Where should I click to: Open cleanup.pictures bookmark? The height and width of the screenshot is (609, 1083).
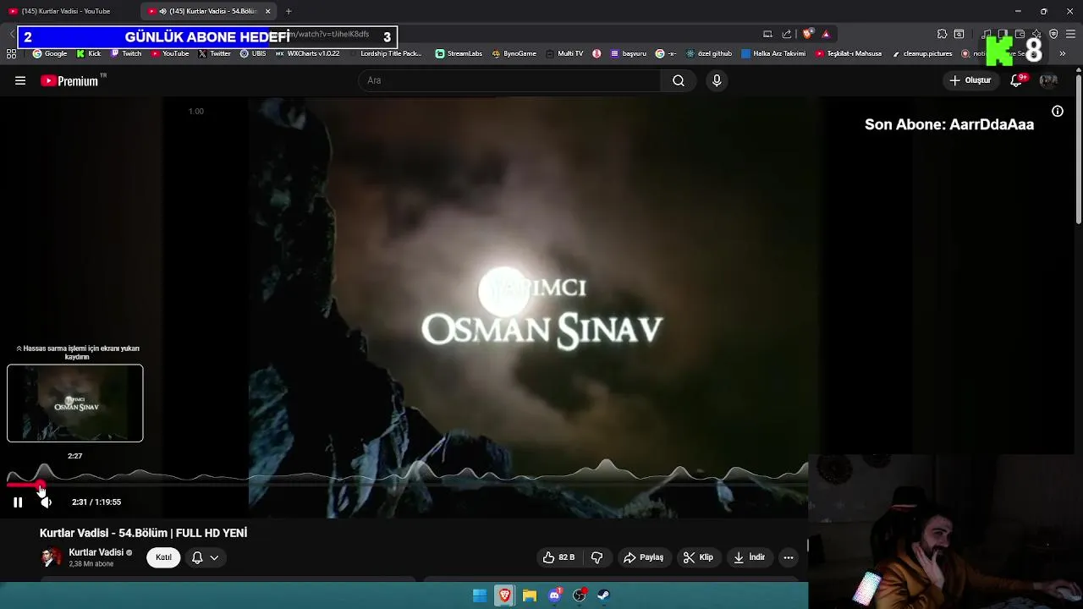tap(922, 53)
